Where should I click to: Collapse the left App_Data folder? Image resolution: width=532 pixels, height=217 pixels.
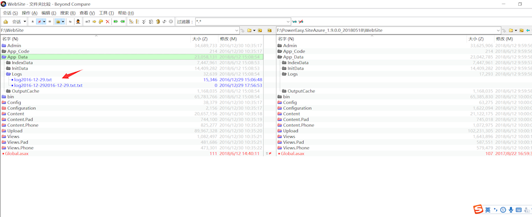tap(4, 57)
